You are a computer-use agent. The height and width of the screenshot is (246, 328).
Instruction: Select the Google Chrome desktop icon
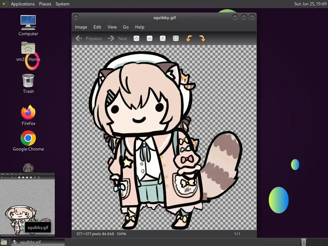point(28,141)
